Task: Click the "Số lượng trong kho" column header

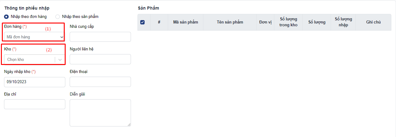Action: click(x=288, y=22)
